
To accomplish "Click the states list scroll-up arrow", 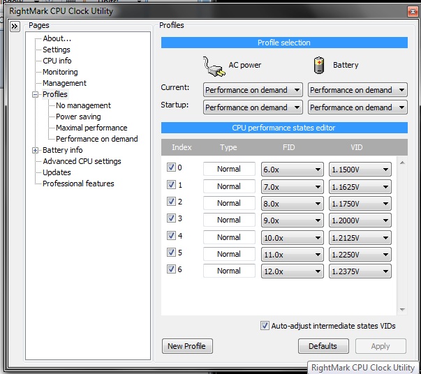I will (402, 163).
